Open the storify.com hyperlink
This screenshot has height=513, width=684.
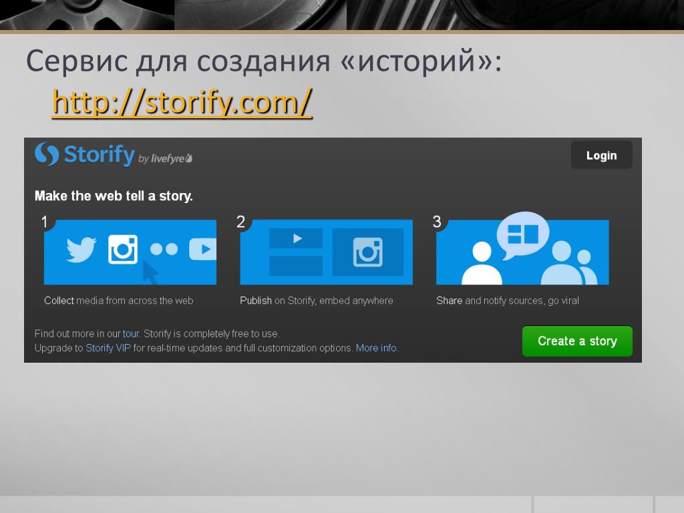pyautogui.click(x=182, y=102)
